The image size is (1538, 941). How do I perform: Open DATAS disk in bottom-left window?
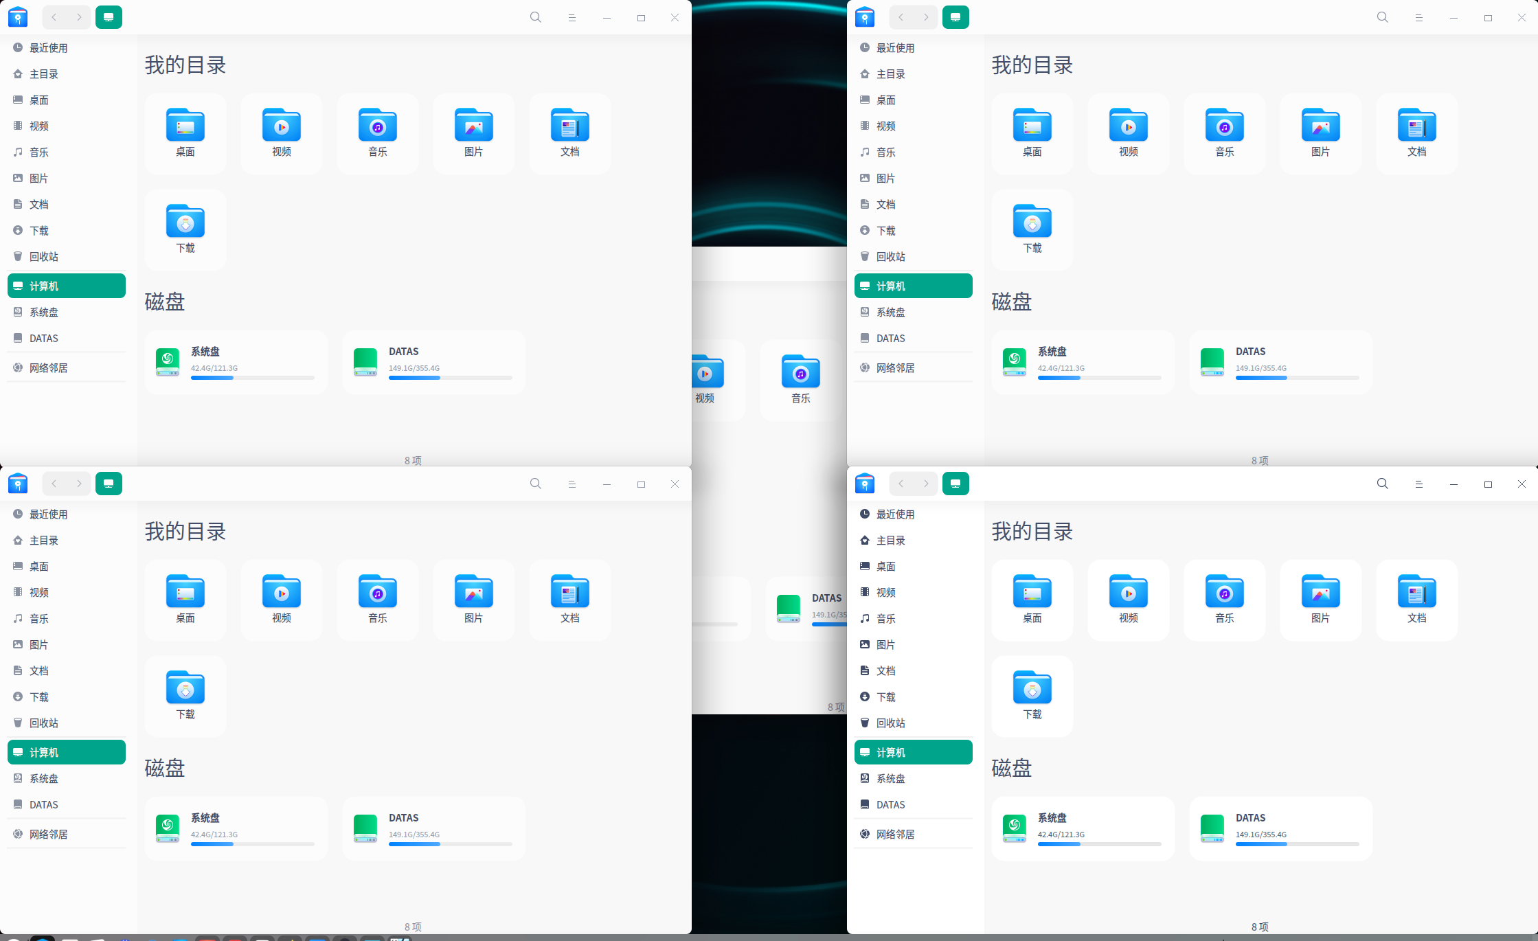(434, 828)
